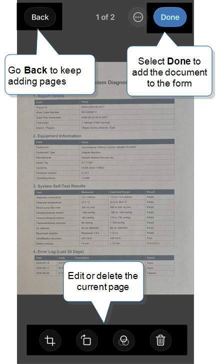This screenshot has height=364, width=220.
Task: Select the blue Done button
Action: [170, 17]
